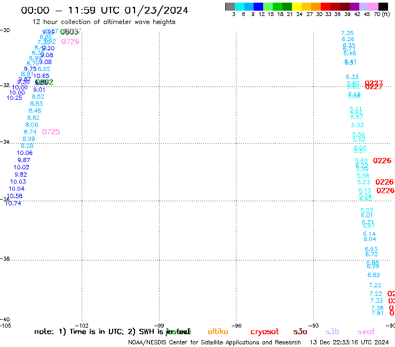Click the longitude axis label -93
Viewport: 395px width, 347px height.
314,326
